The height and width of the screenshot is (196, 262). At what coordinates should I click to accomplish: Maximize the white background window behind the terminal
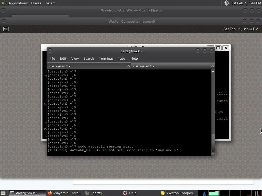(x=218, y=48)
